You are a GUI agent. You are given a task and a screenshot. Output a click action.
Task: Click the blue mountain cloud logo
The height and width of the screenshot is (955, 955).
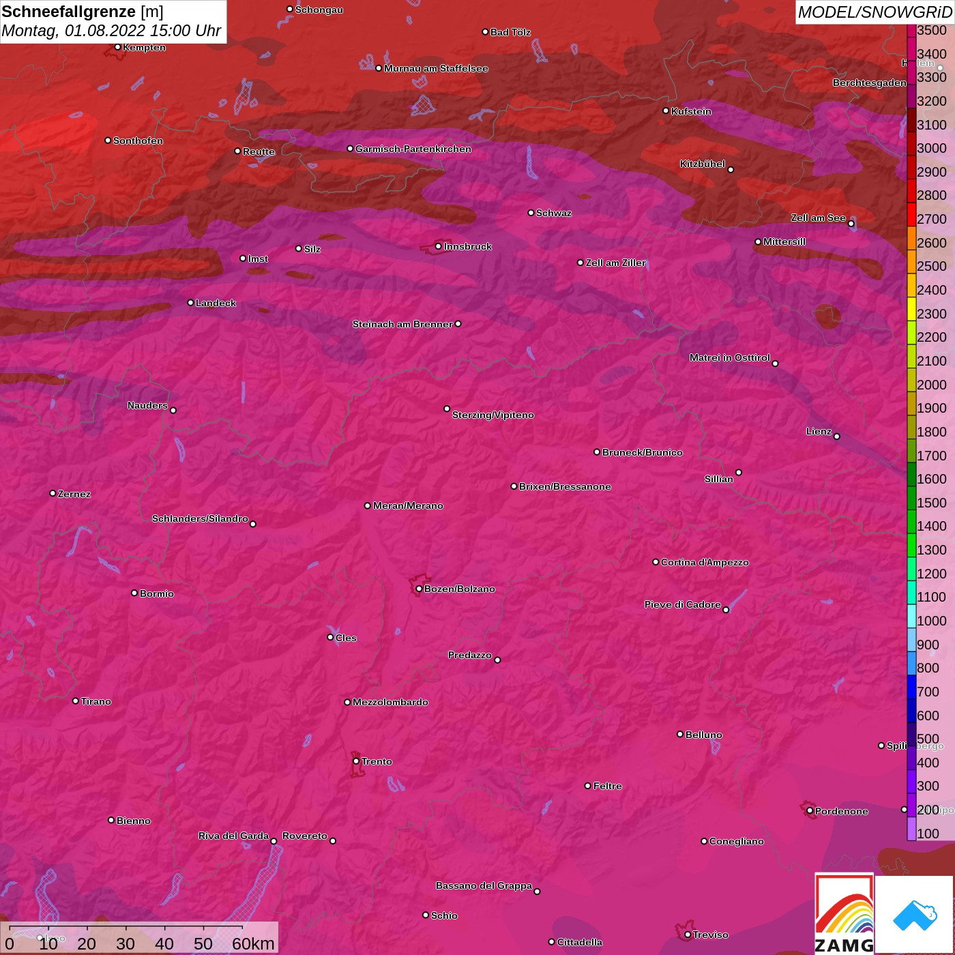coord(915,915)
